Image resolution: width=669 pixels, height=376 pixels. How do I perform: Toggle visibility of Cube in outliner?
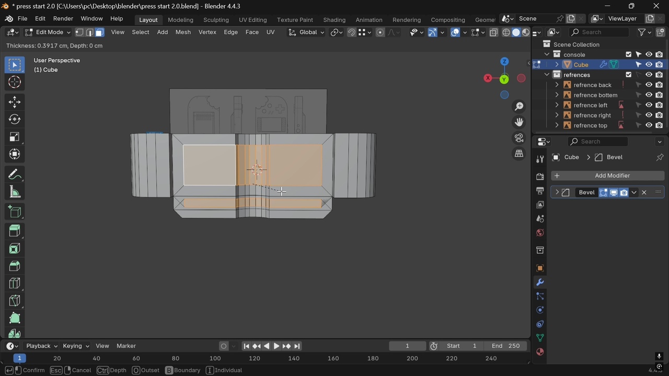(x=649, y=65)
